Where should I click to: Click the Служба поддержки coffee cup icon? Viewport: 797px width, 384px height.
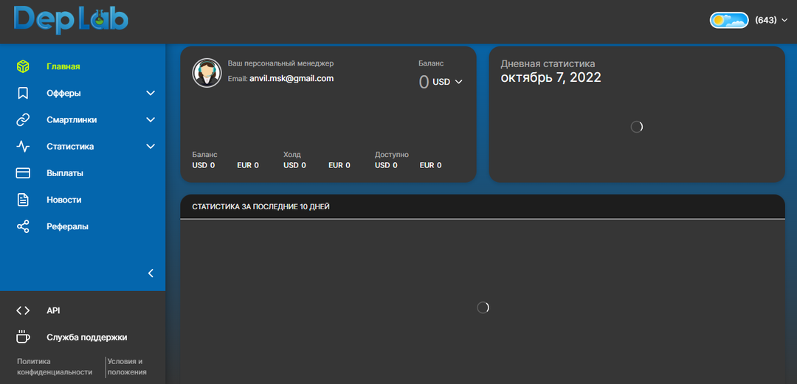pos(23,337)
